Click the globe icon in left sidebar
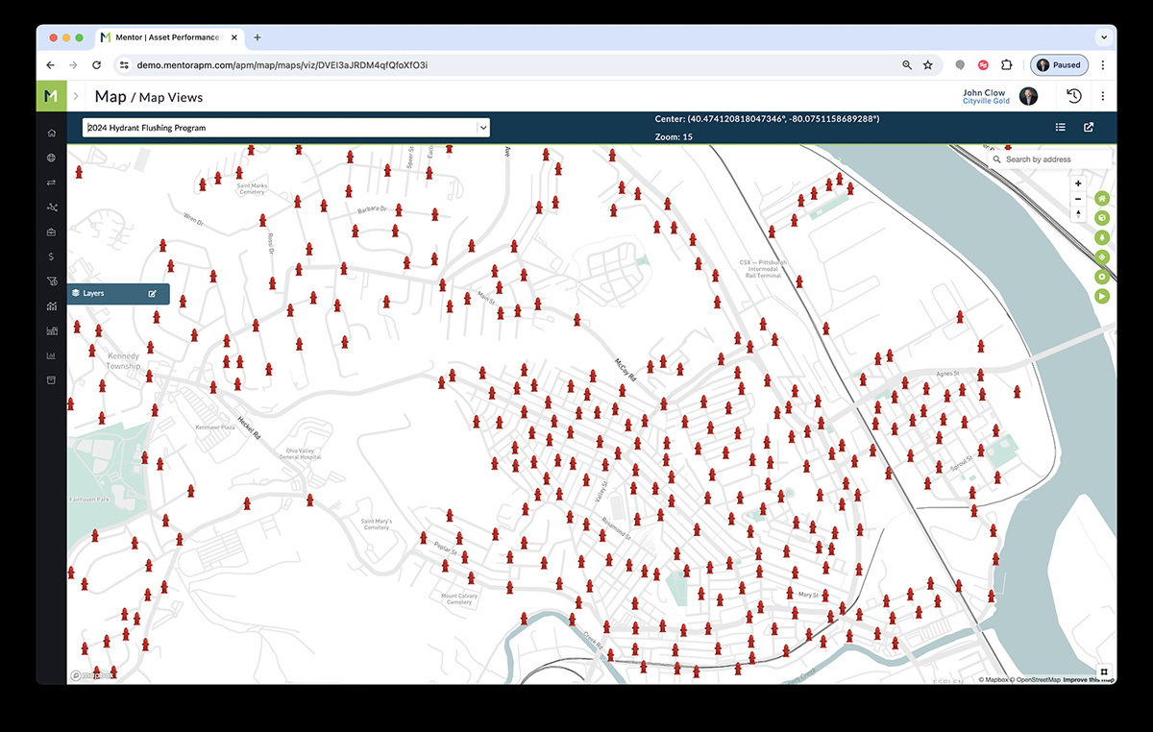Image resolution: width=1153 pixels, height=732 pixels. 51,158
